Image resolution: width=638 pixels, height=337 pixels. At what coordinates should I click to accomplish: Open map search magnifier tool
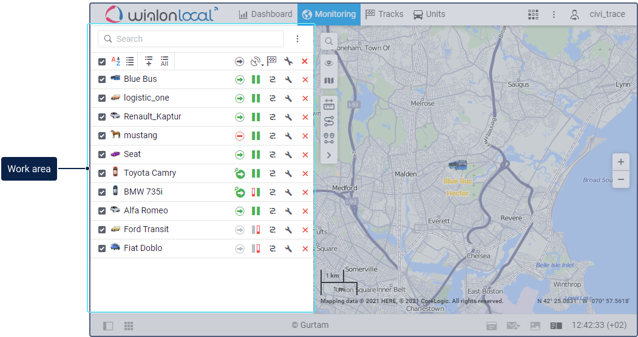coord(329,41)
